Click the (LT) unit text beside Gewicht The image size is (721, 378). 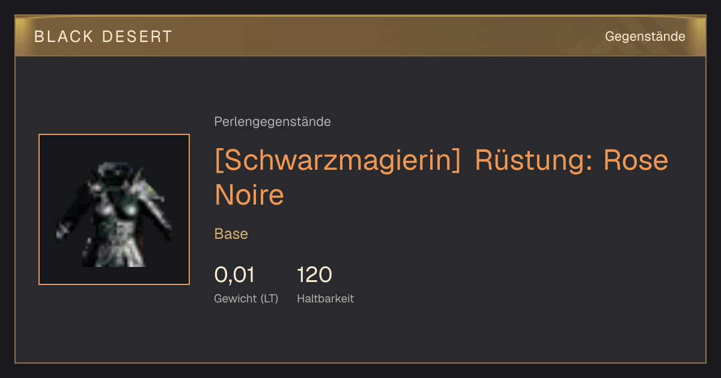point(269,299)
